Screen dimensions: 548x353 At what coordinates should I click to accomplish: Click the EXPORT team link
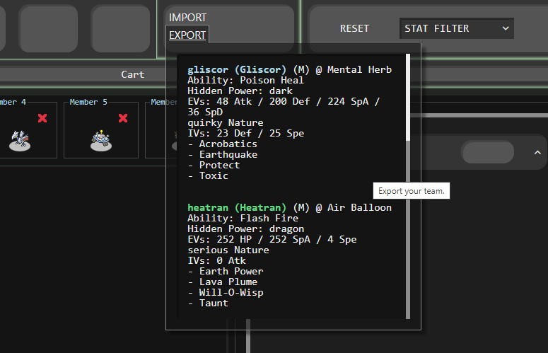tap(187, 35)
